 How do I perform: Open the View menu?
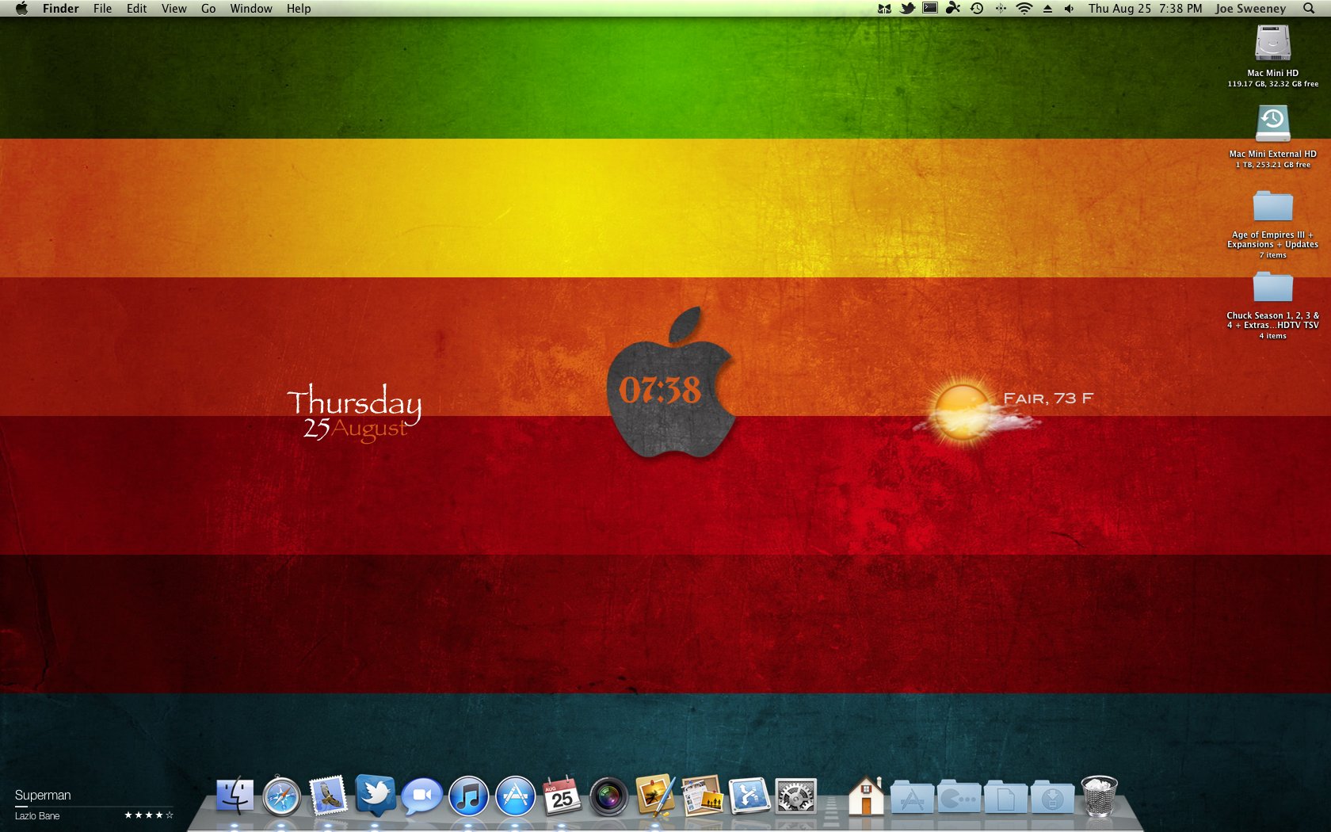click(x=174, y=9)
